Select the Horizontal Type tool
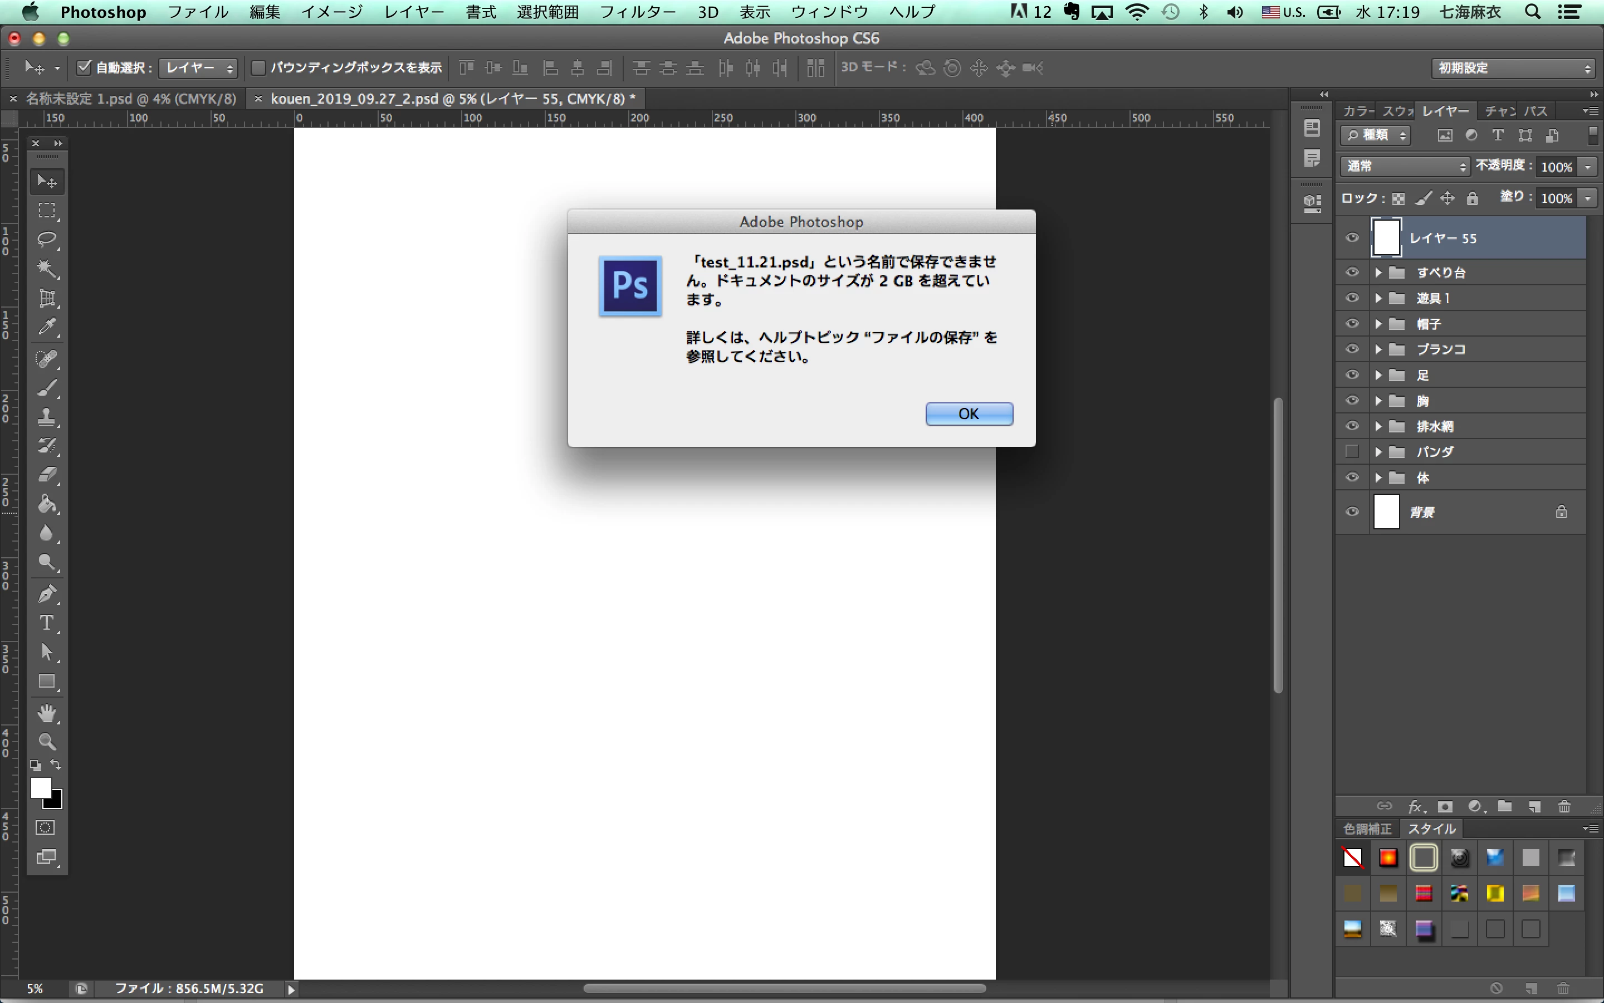Viewport: 1604px width, 1003px height. [x=46, y=623]
